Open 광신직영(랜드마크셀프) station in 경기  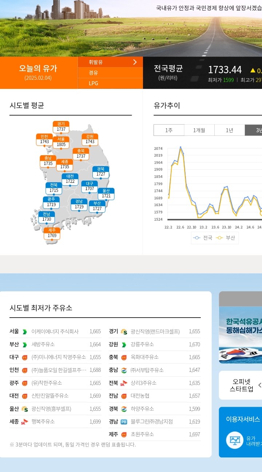[x=155, y=331]
